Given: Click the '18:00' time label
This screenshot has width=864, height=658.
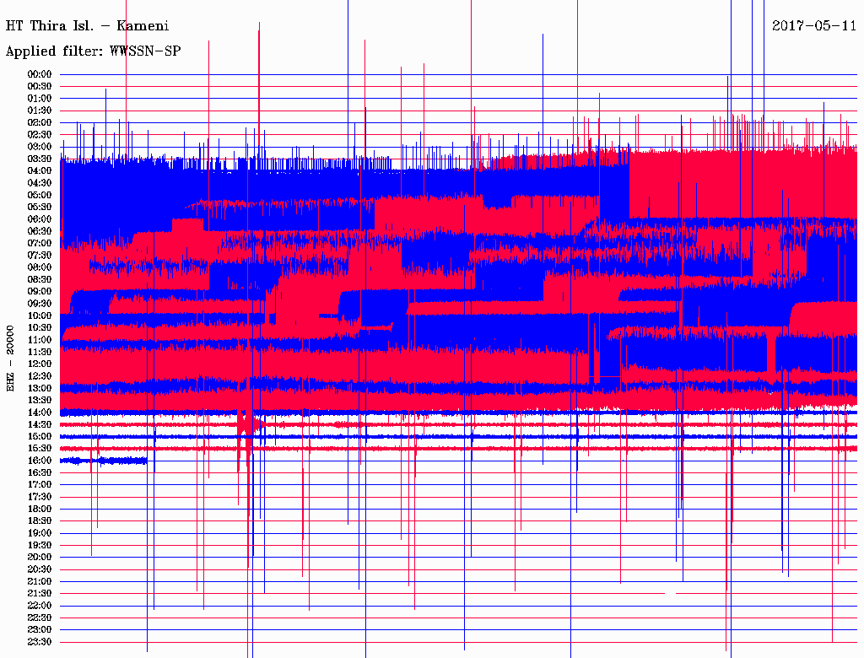Looking at the screenshot, I should click(40, 510).
